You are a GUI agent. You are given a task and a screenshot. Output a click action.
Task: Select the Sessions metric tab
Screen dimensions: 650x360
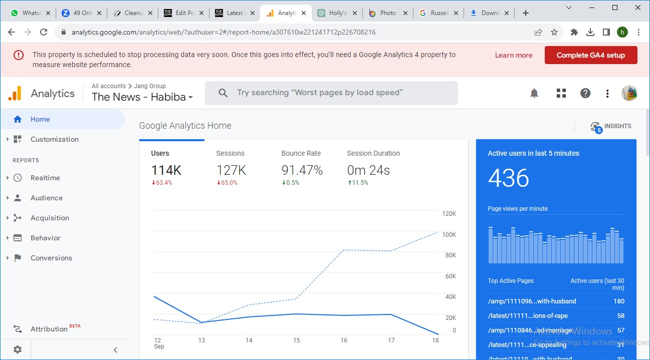231,168
